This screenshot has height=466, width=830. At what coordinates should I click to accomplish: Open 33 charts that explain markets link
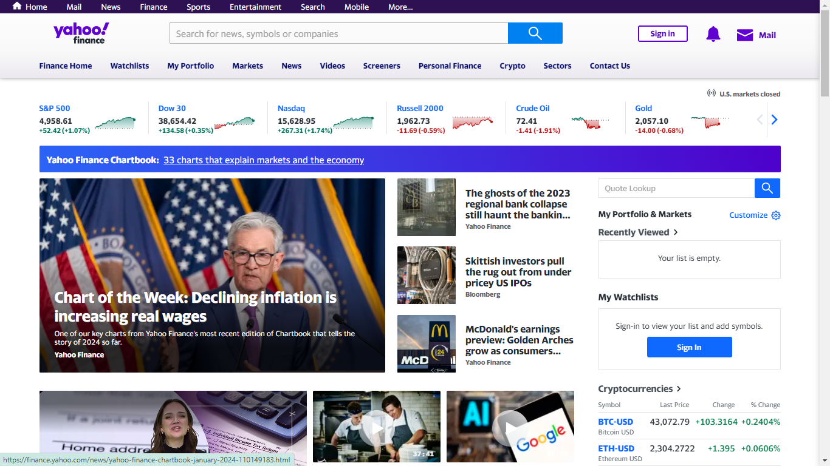(x=264, y=160)
